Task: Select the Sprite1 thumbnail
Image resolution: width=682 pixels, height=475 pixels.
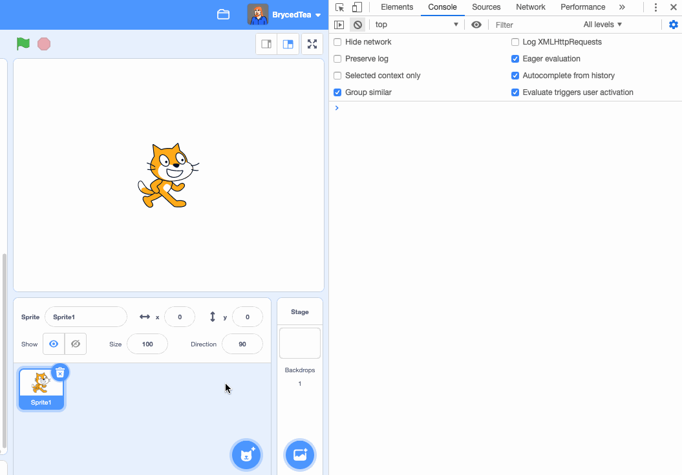Action: pyautogui.click(x=41, y=389)
